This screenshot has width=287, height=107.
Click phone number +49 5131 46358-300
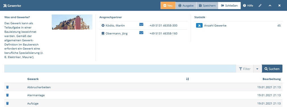[163, 25]
